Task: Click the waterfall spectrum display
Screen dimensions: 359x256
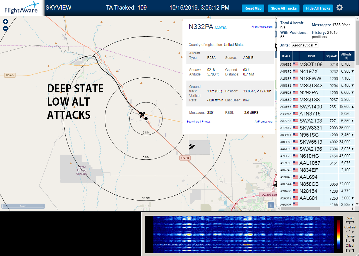Action: pyautogui.click(x=244, y=234)
